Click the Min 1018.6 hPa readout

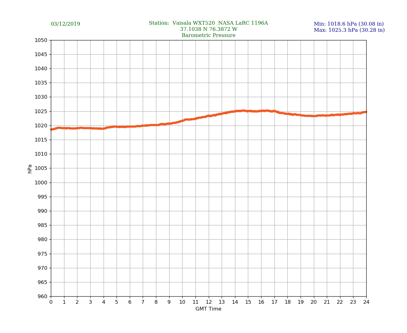point(348,24)
